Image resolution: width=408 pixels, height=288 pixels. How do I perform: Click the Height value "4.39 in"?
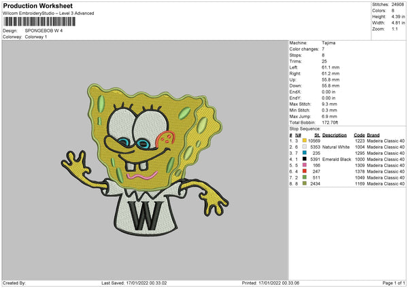398,16
